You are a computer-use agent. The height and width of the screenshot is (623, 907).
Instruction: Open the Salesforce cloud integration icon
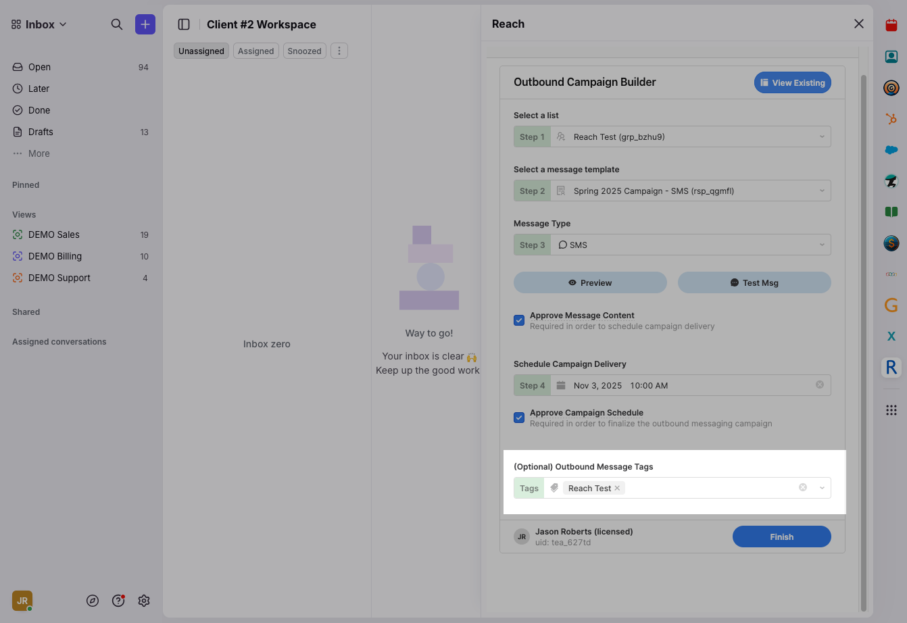pos(891,150)
